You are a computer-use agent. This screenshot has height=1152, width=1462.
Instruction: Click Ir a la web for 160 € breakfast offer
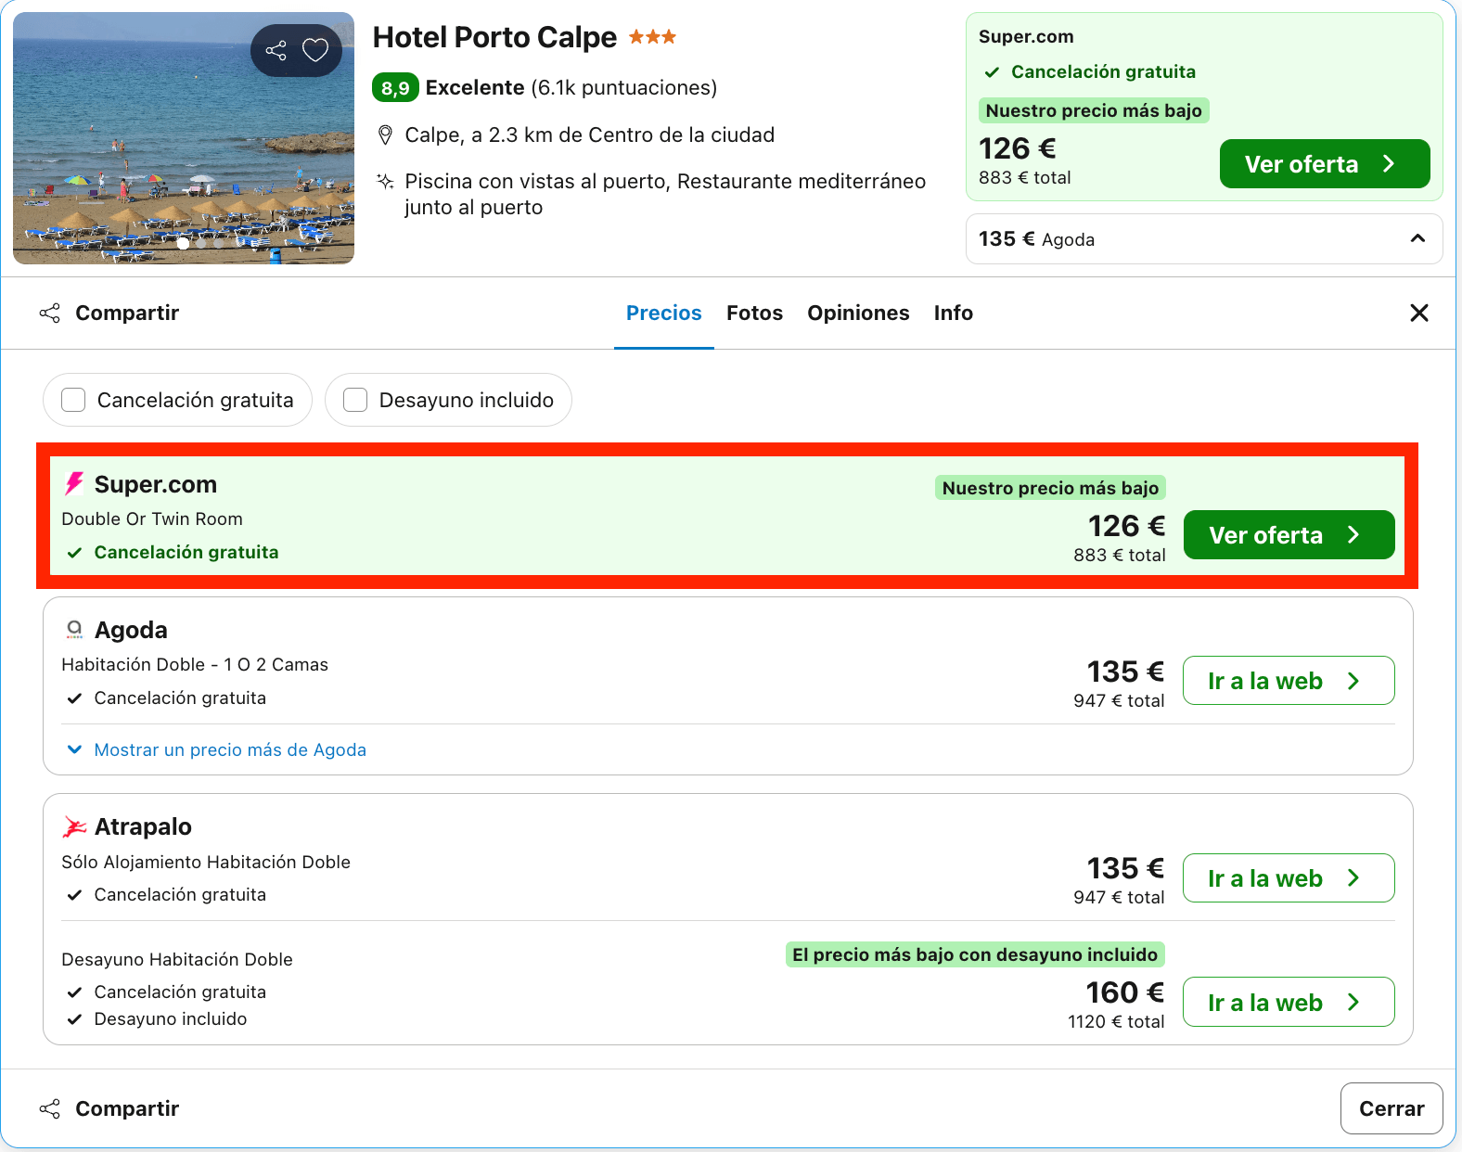click(1289, 1002)
